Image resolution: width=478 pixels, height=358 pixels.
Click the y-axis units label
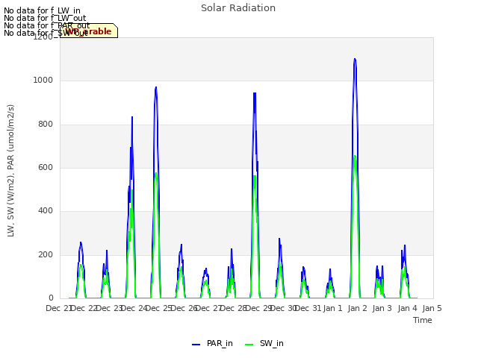10,171
